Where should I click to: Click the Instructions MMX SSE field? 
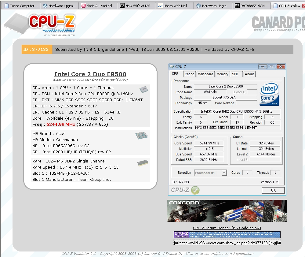tap(237, 128)
